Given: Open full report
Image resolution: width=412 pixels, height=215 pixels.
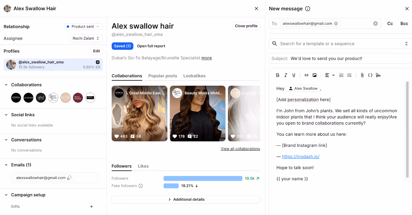Looking at the screenshot, I should [x=151, y=46].
